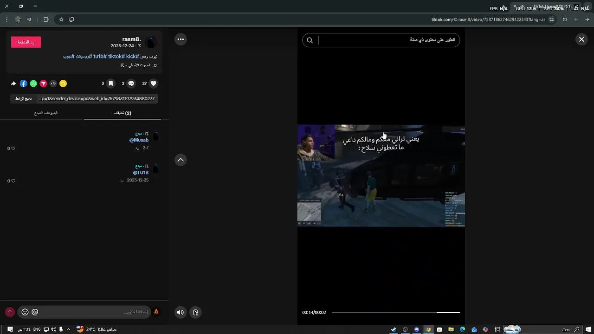Open @TU1B mention in second comment

[141, 173]
